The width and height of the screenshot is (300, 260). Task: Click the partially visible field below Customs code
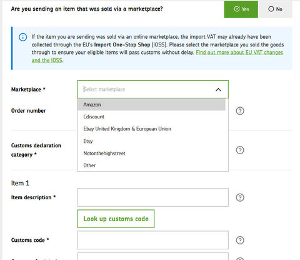click(x=153, y=256)
